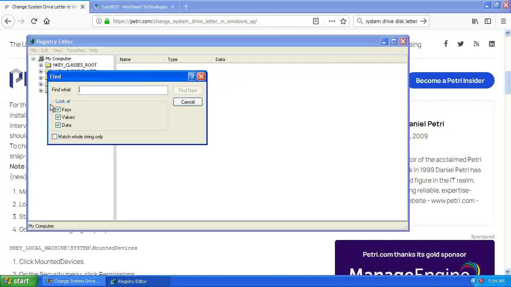Click system clock showing 5:04 AM
Screen dimensions: 511x287
[x=496, y=281]
